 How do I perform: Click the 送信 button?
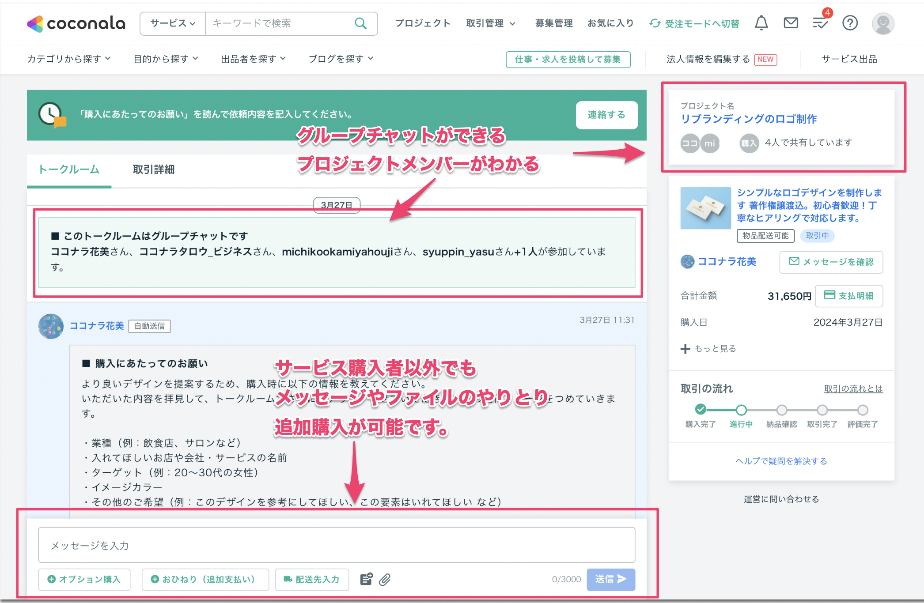[611, 579]
